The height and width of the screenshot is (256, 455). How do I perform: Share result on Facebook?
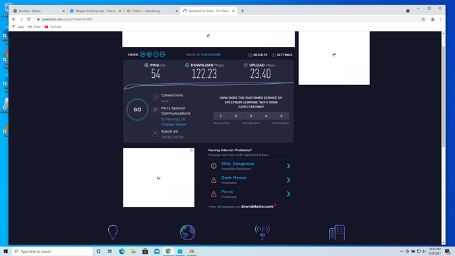pos(156,54)
